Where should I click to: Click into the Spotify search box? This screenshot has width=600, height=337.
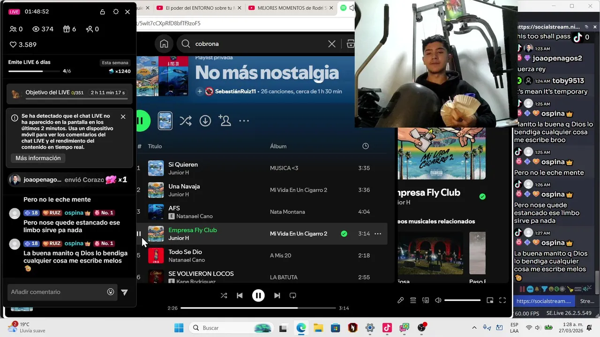coord(258,44)
